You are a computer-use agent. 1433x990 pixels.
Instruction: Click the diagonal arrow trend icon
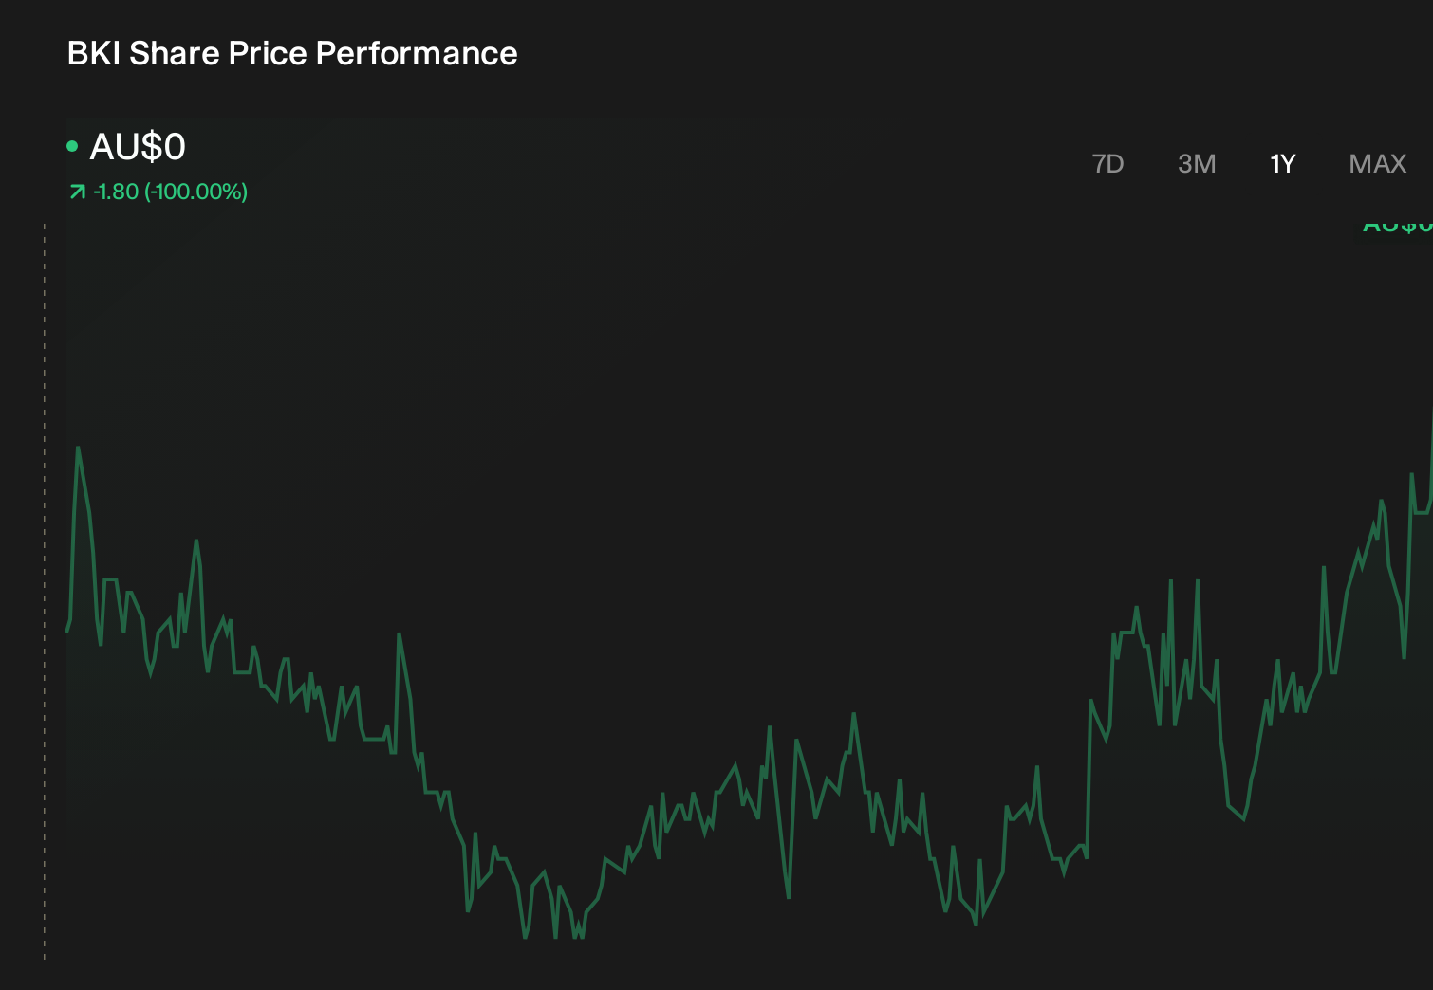[78, 192]
